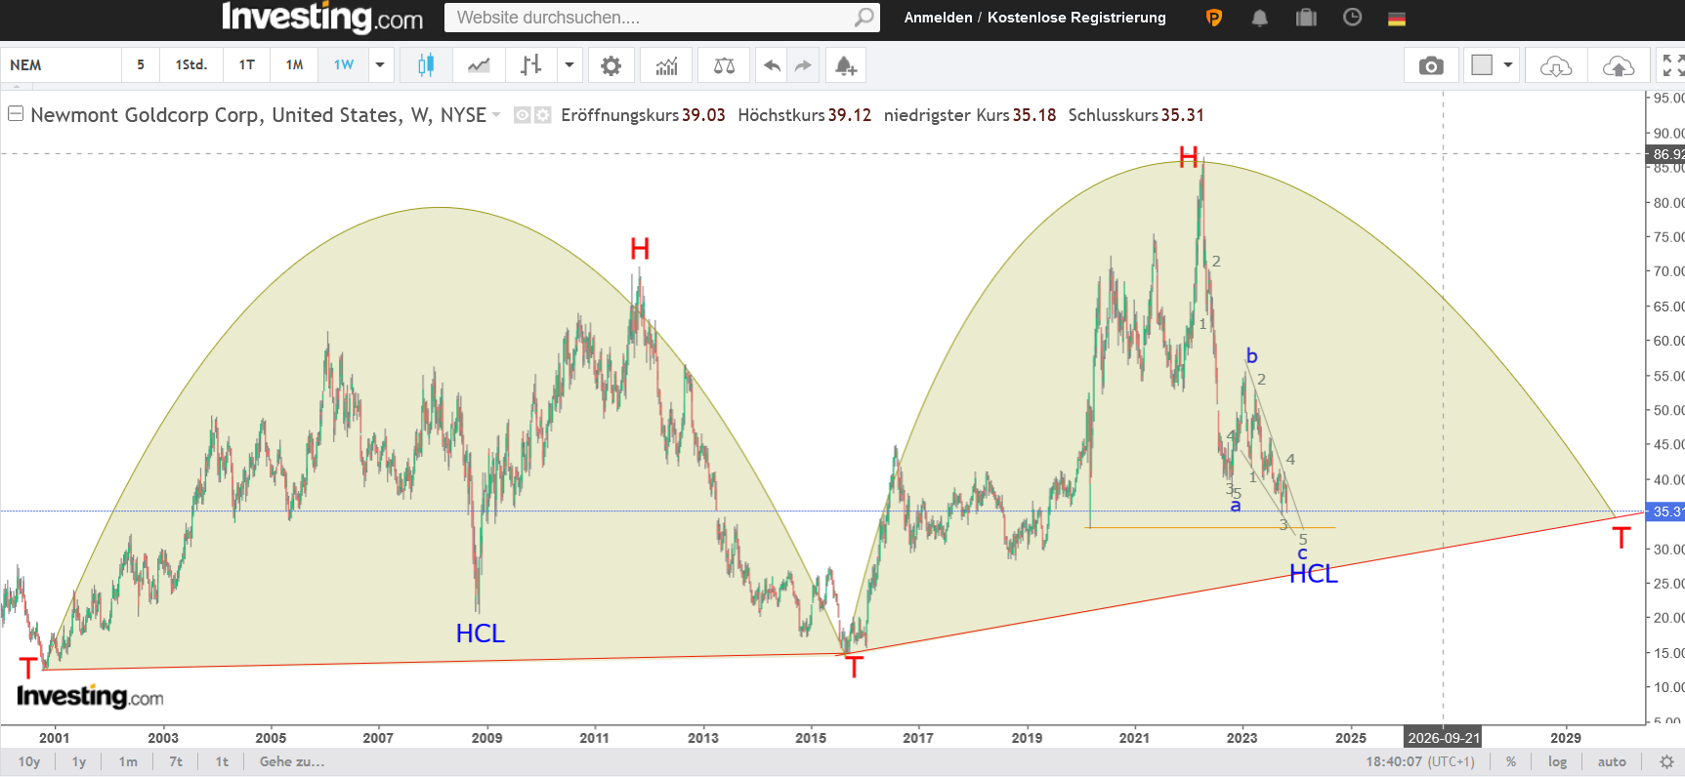Open the indicators icon

tap(666, 65)
